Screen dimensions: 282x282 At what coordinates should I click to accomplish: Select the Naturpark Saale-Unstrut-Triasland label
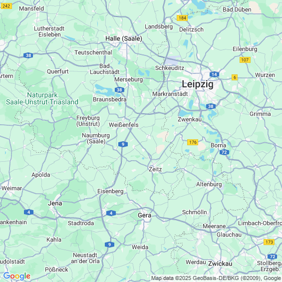(42, 98)
